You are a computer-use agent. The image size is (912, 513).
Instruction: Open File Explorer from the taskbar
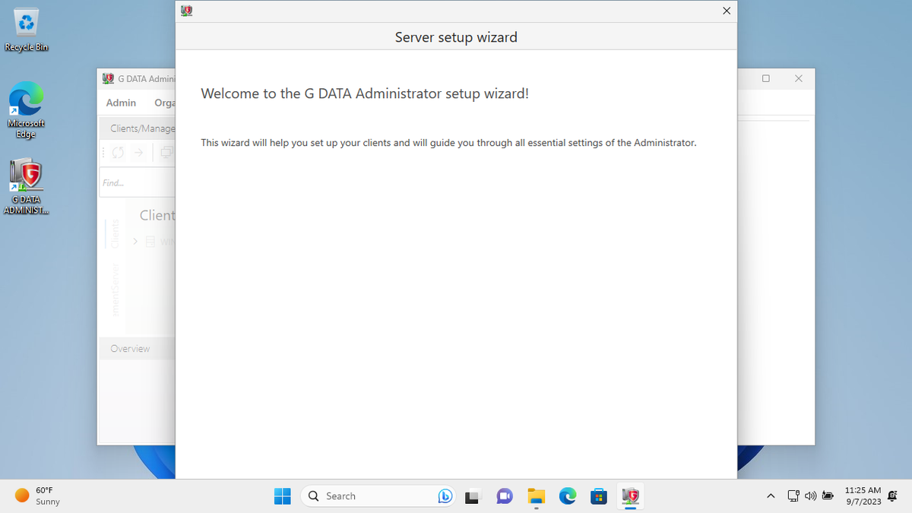point(536,496)
